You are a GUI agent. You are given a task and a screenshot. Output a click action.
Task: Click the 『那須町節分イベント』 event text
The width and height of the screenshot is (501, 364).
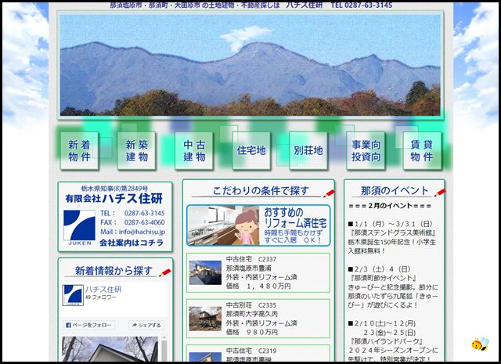[383, 278]
